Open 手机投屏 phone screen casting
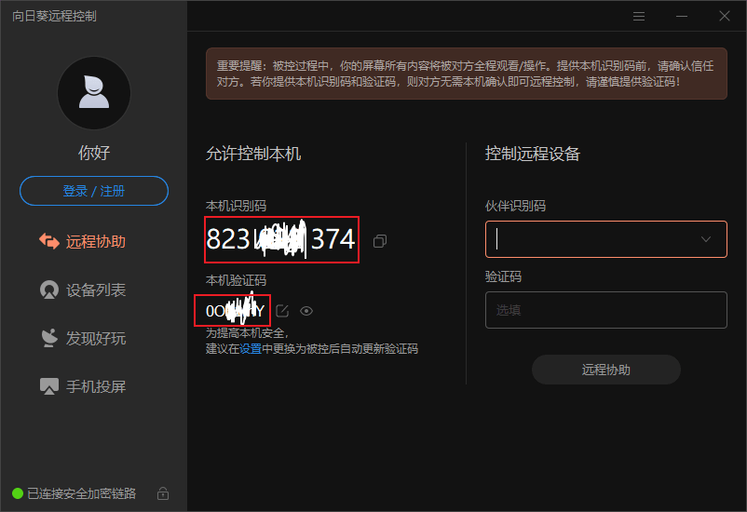The height and width of the screenshot is (512, 747). click(x=83, y=386)
